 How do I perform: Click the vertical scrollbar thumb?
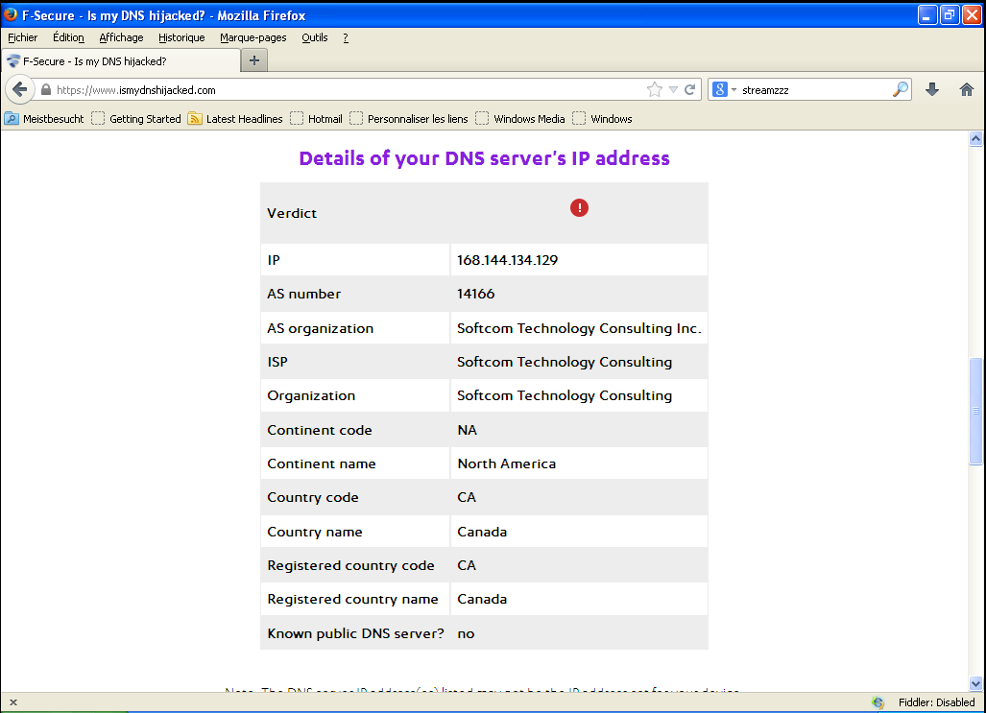click(975, 412)
